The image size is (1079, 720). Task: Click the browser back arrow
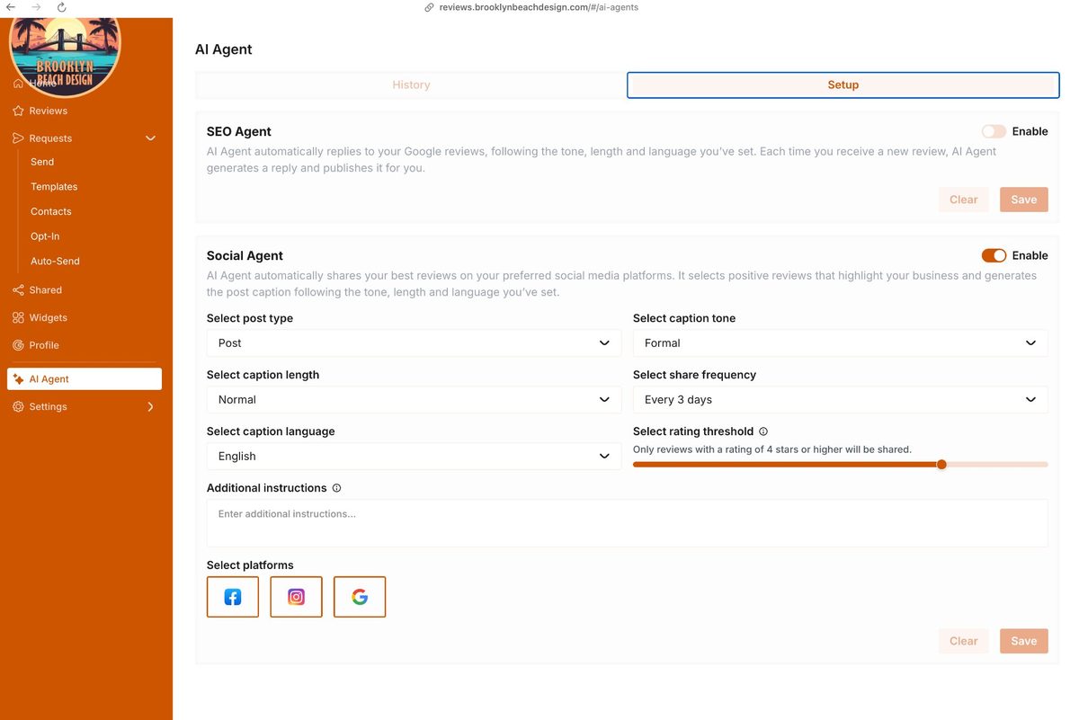point(11,7)
